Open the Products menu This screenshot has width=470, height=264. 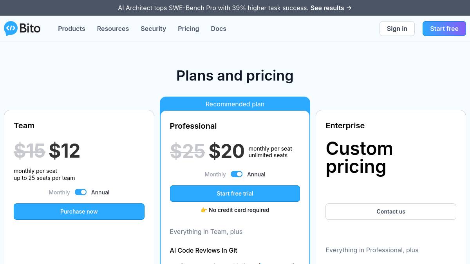pyautogui.click(x=72, y=29)
